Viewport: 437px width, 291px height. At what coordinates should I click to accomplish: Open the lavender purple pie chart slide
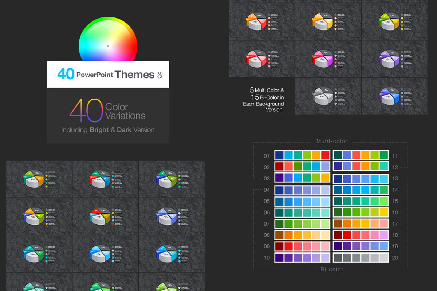394,59
